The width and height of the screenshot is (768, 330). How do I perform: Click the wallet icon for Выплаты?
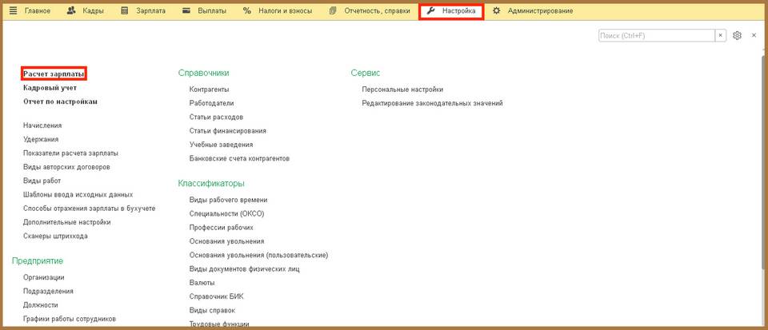coord(186,11)
